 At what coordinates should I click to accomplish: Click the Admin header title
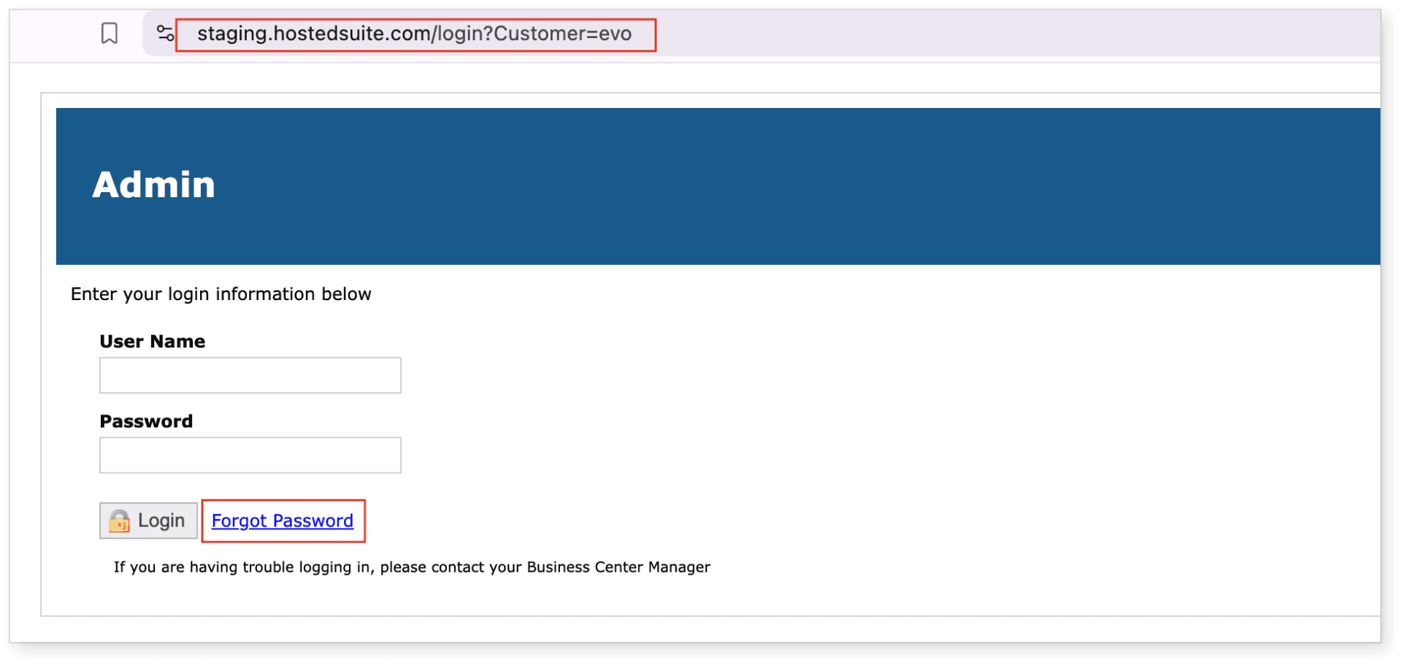(x=154, y=185)
